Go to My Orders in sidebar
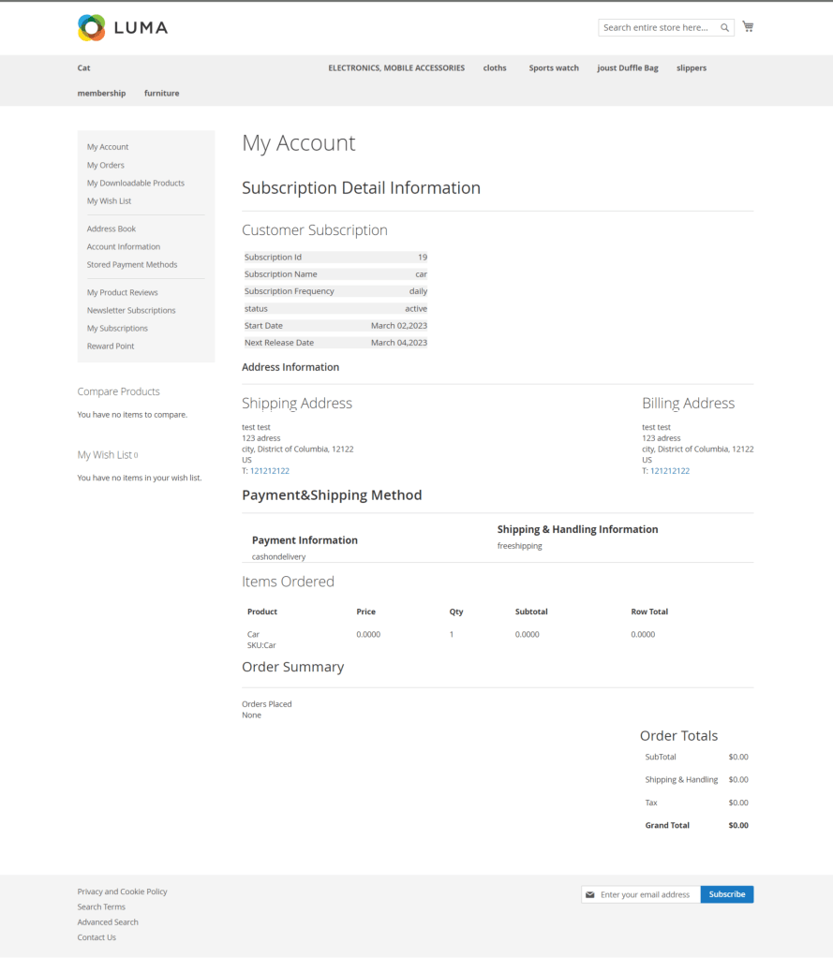This screenshot has width=833, height=958. (x=106, y=165)
